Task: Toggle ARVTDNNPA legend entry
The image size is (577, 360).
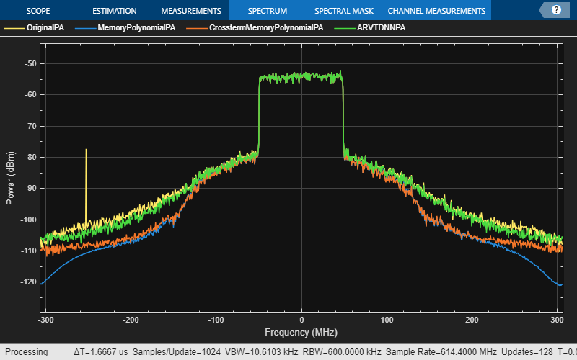Action: point(382,27)
